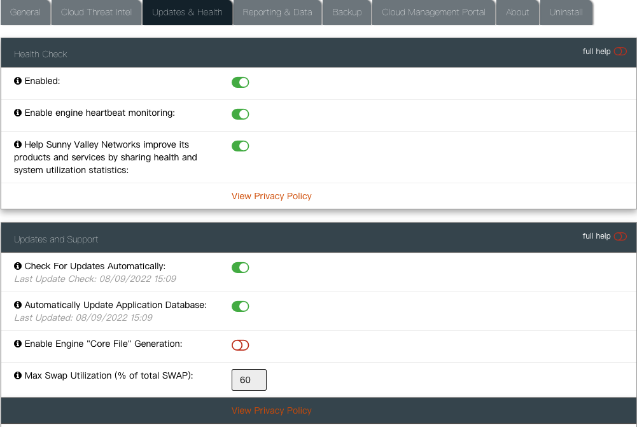Toggle engine heartbeat monitoring off
This screenshot has height=427, width=637.
point(240,114)
